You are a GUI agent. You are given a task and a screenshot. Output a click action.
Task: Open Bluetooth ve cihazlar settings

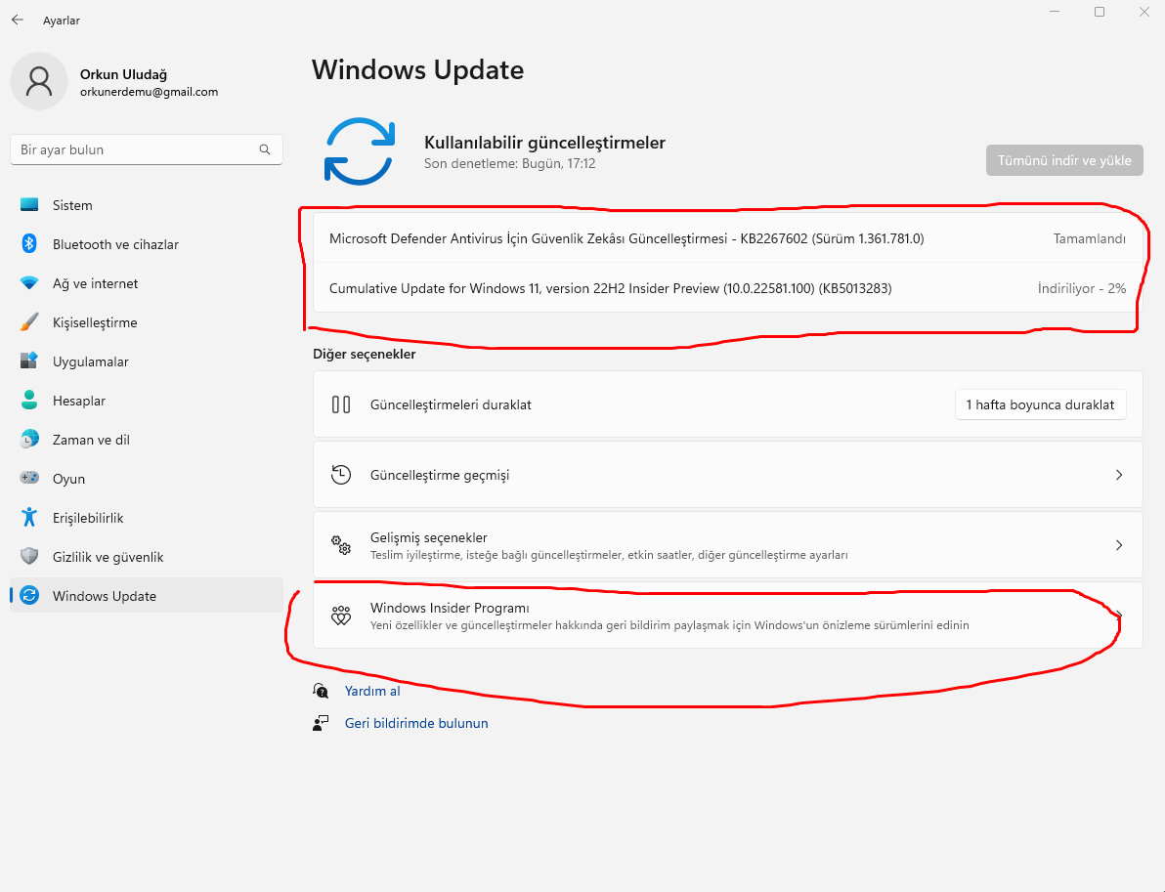[x=147, y=243]
